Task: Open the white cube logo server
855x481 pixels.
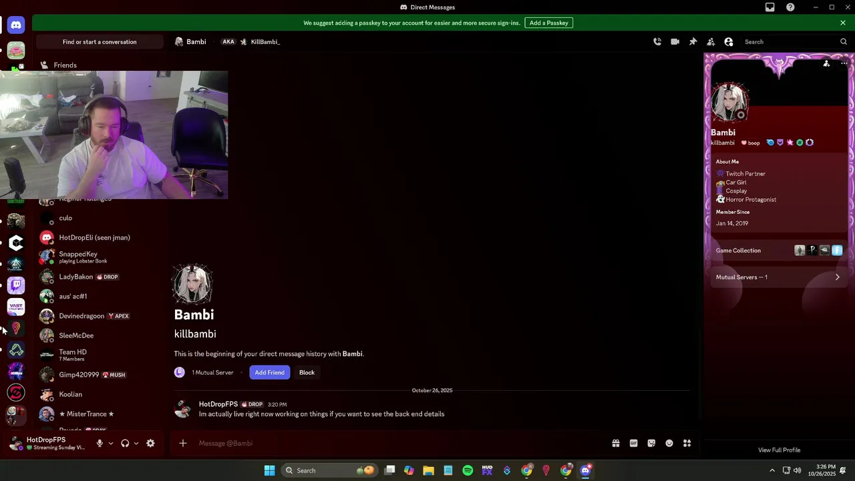Action: tap(16, 243)
